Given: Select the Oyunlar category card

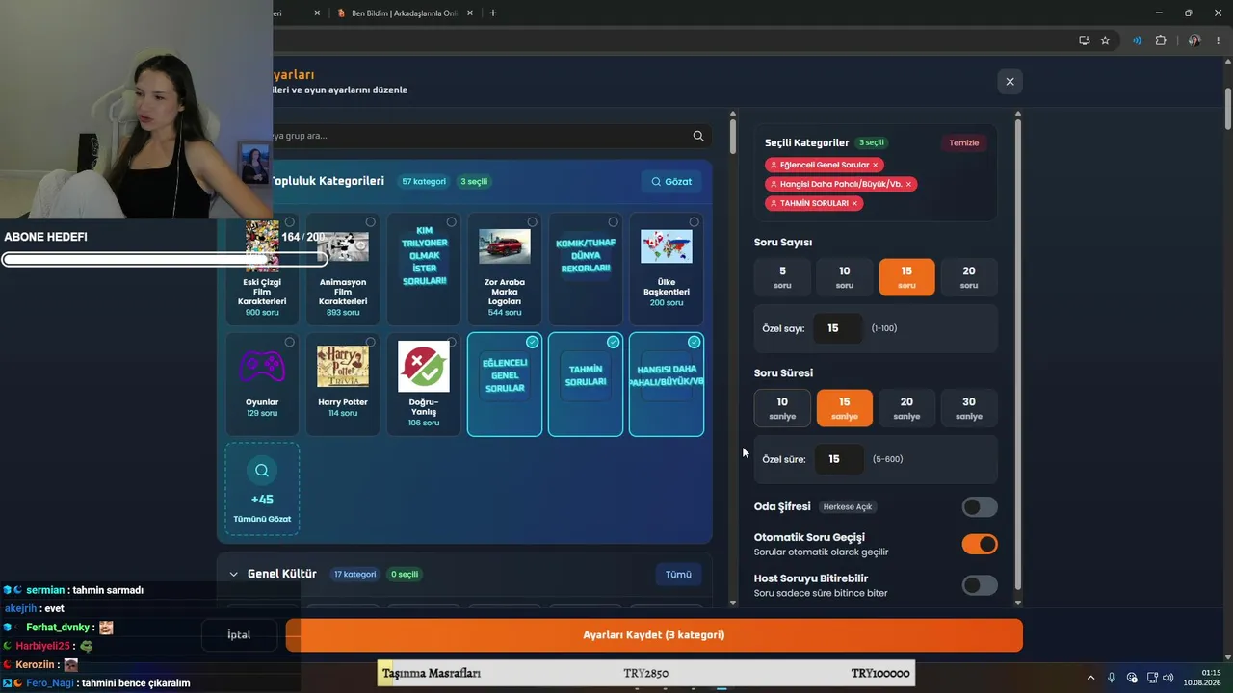Looking at the screenshot, I should pyautogui.click(x=262, y=384).
